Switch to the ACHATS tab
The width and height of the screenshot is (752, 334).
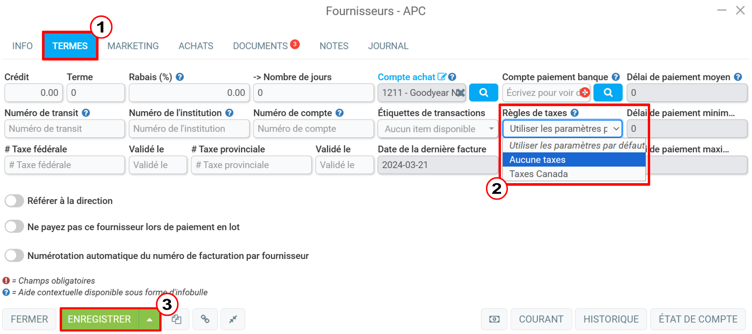click(x=196, y=46)
